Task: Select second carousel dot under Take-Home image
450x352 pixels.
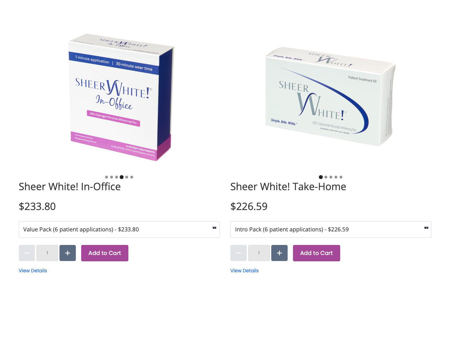Action: point(326,177)
